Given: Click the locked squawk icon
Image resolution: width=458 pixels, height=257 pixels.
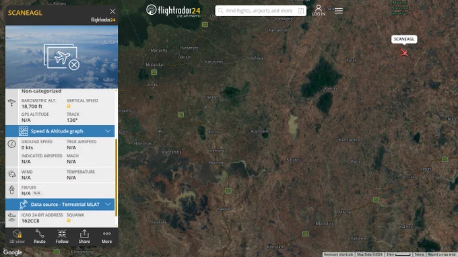Looking at the screenshot, I should coord(69,220).
